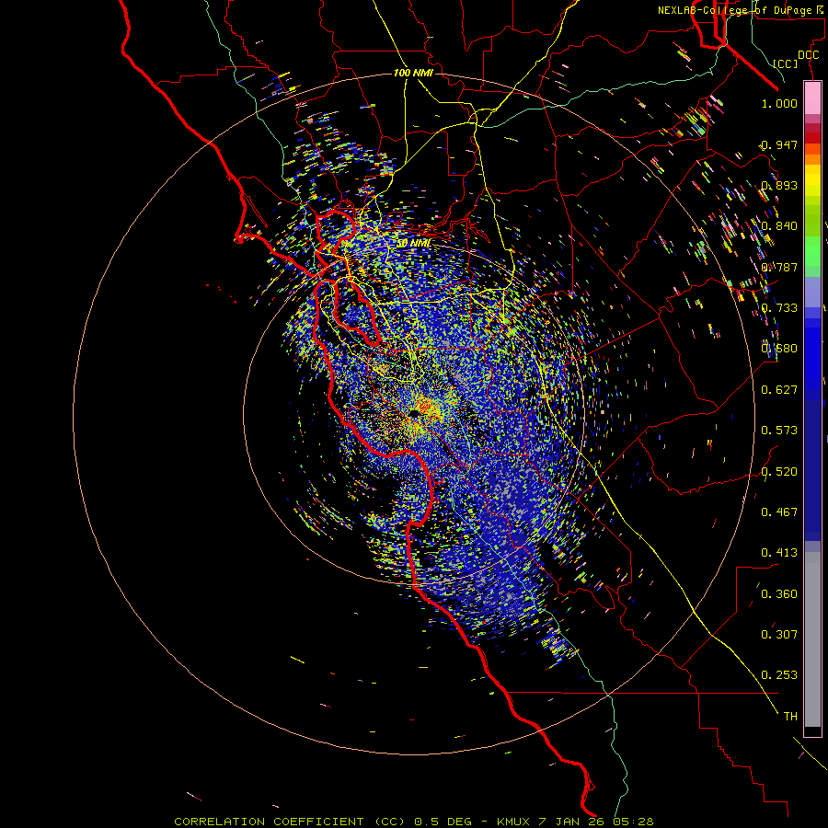This screenshot has height=828, width=828.
Task: Click the Correlation Coefficient KMUX caption text
Action: point(413,822)
